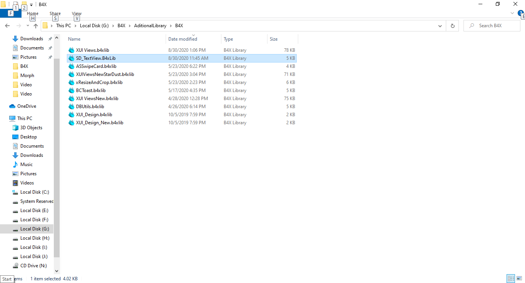Open the Customize Quick Access Toolbar dropdown

coord(31,5)
